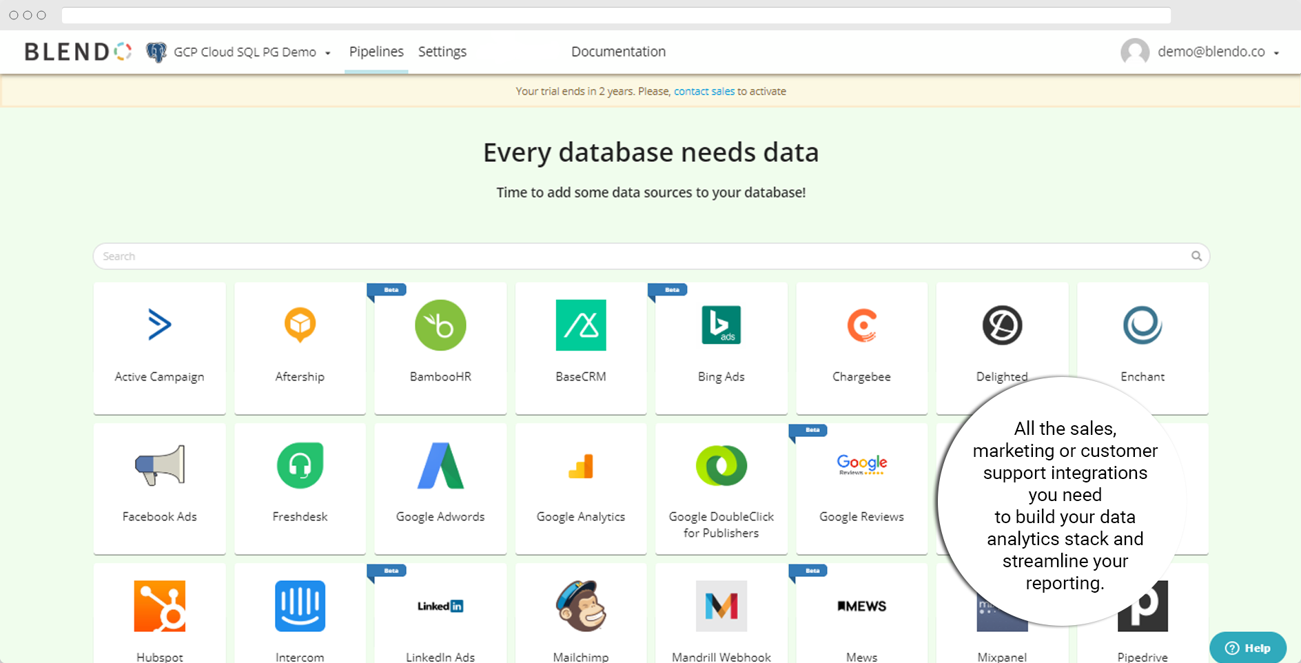Click the Bing Ads label text
Image resolution: width=1301 pixels, height=663 pixels.
click(x=721, y=377)
